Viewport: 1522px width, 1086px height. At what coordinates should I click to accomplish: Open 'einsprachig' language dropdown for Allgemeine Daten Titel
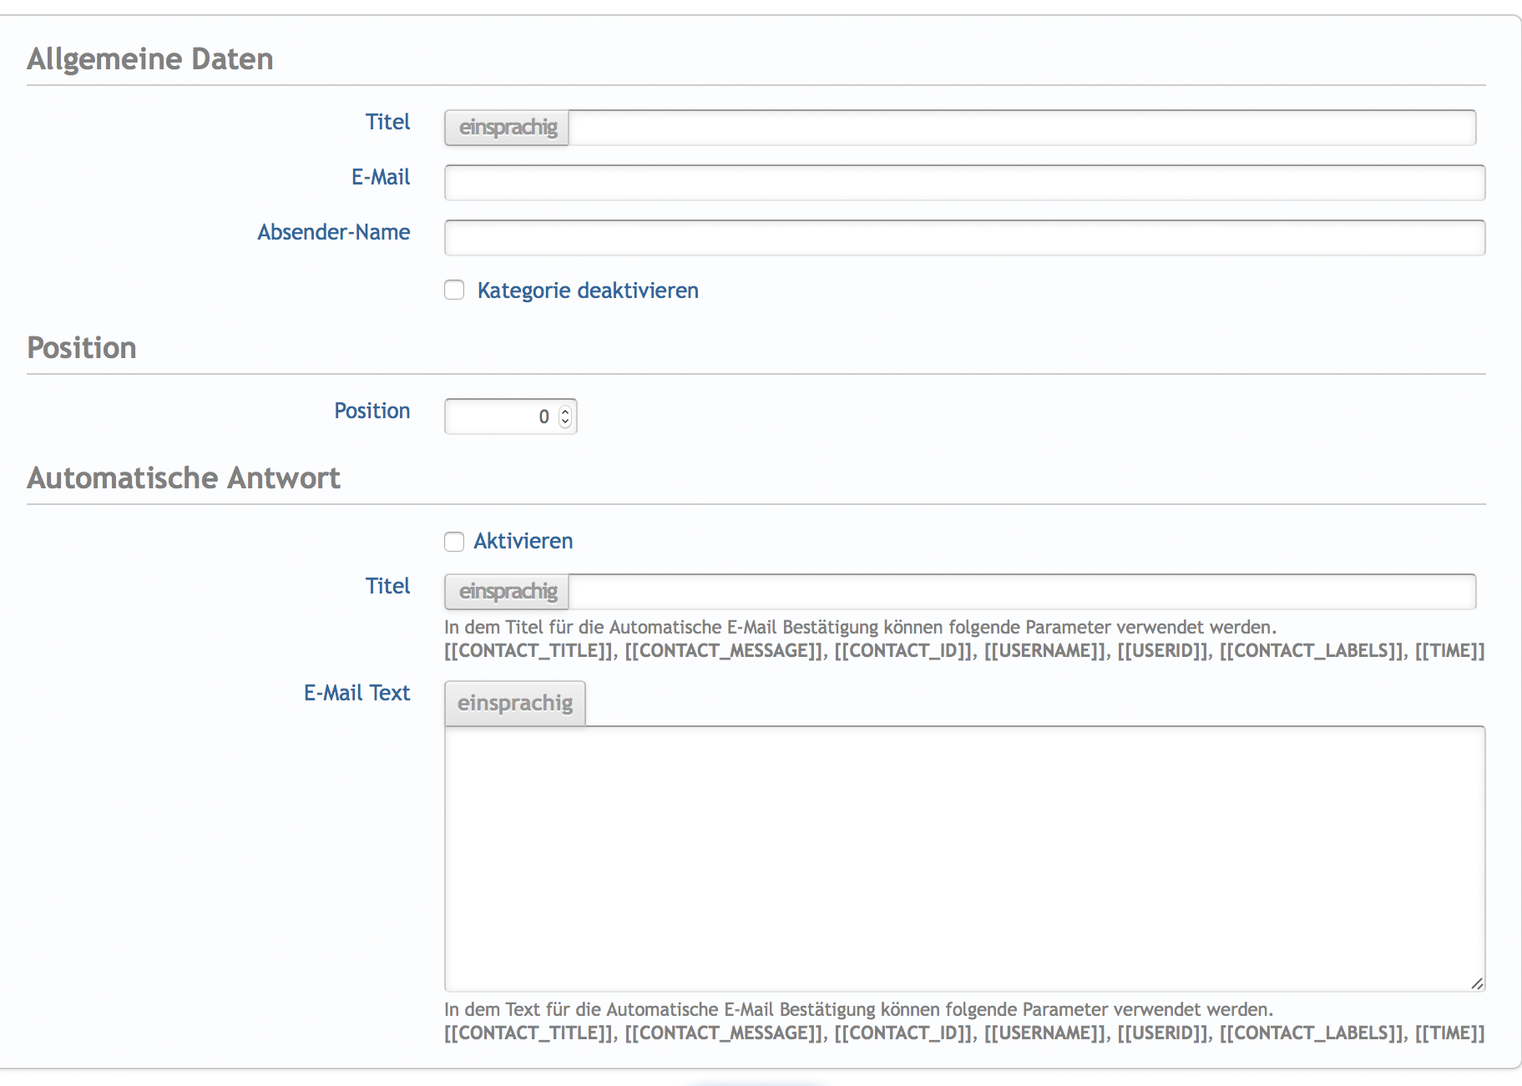coord(507,128)
